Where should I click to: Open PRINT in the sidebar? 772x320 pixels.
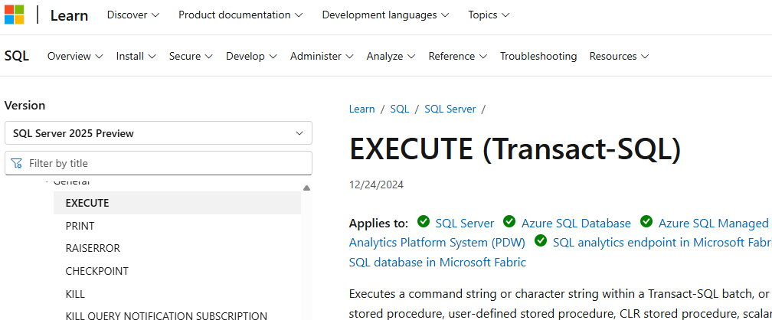click(x=80, y=226)
